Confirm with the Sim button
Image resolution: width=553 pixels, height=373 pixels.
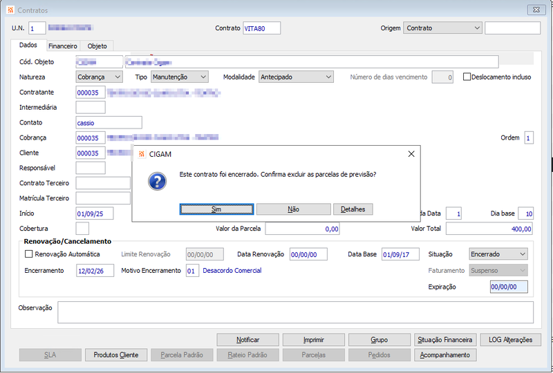point(216,209)
